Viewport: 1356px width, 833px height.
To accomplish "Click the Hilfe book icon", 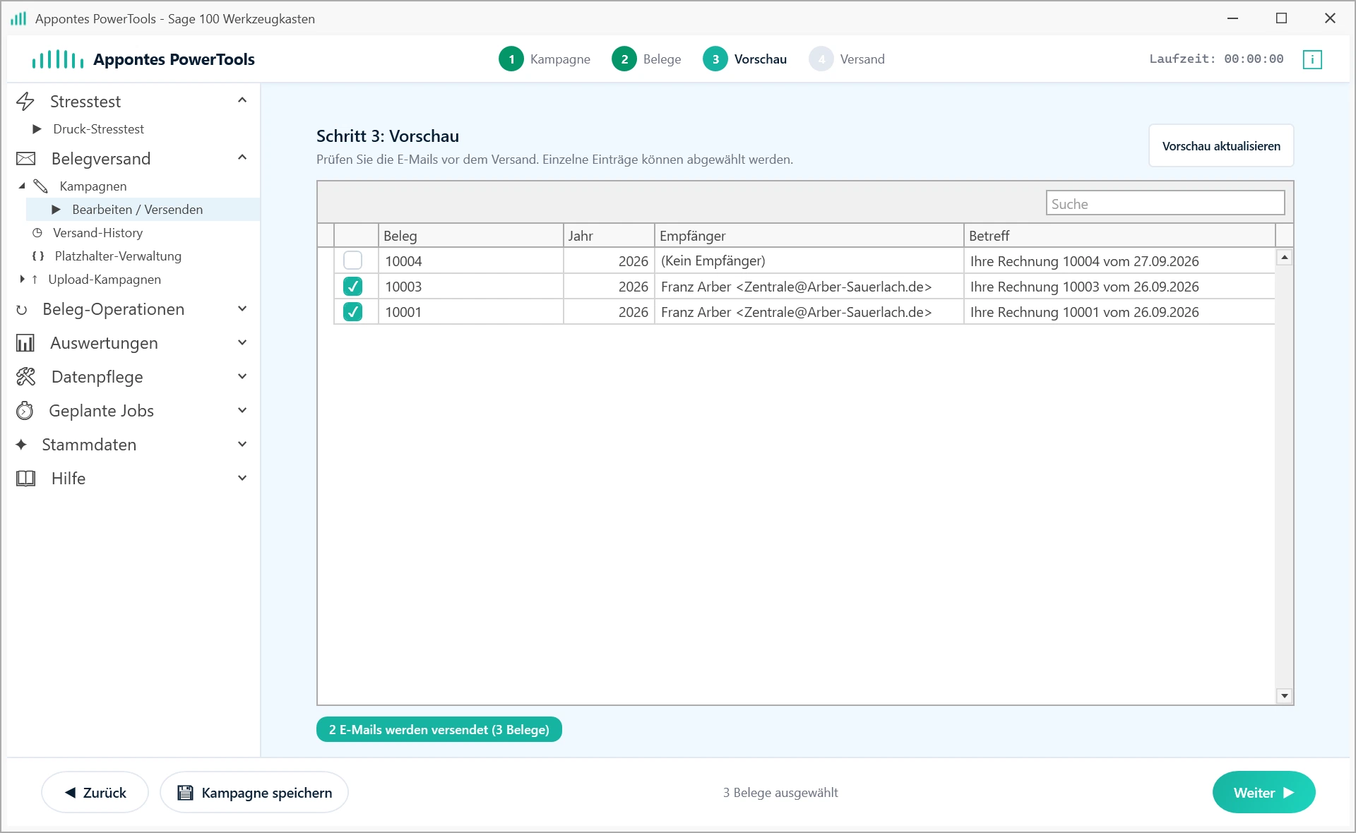I will 25,479.
